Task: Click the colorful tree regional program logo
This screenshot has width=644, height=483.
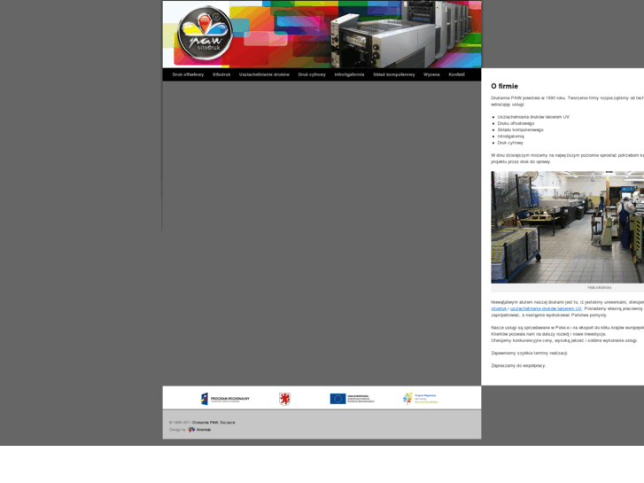Action: click(420, 399)
